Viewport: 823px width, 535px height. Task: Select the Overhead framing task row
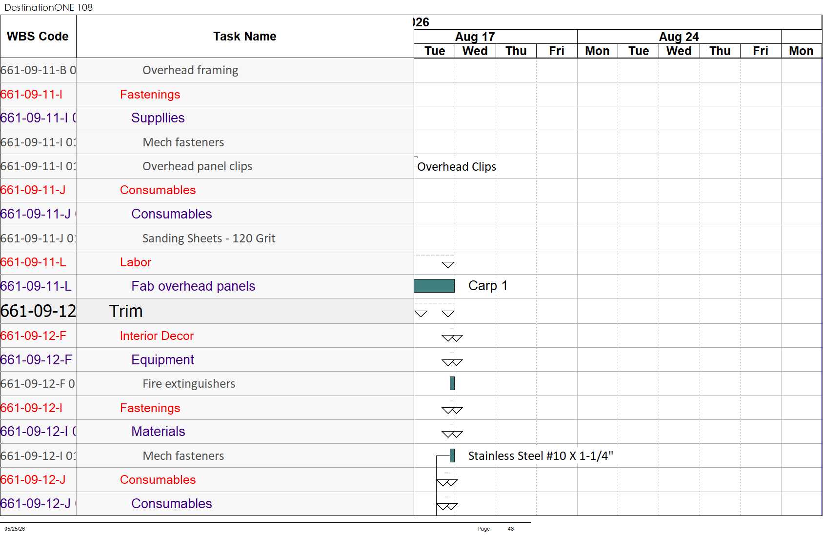[207, 70]
